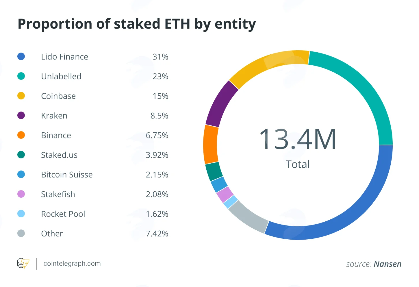Open the cointelegraph.com link
This screenshot has height=287, width=419.
(x=72, y=264)
